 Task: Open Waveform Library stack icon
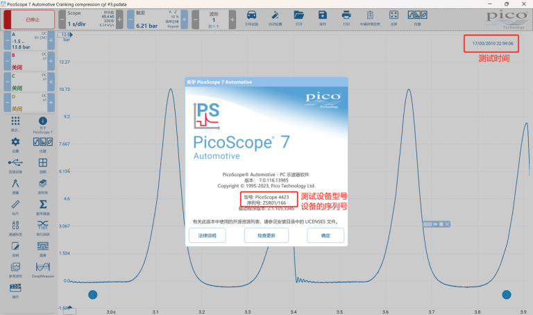tap(43, 186)
